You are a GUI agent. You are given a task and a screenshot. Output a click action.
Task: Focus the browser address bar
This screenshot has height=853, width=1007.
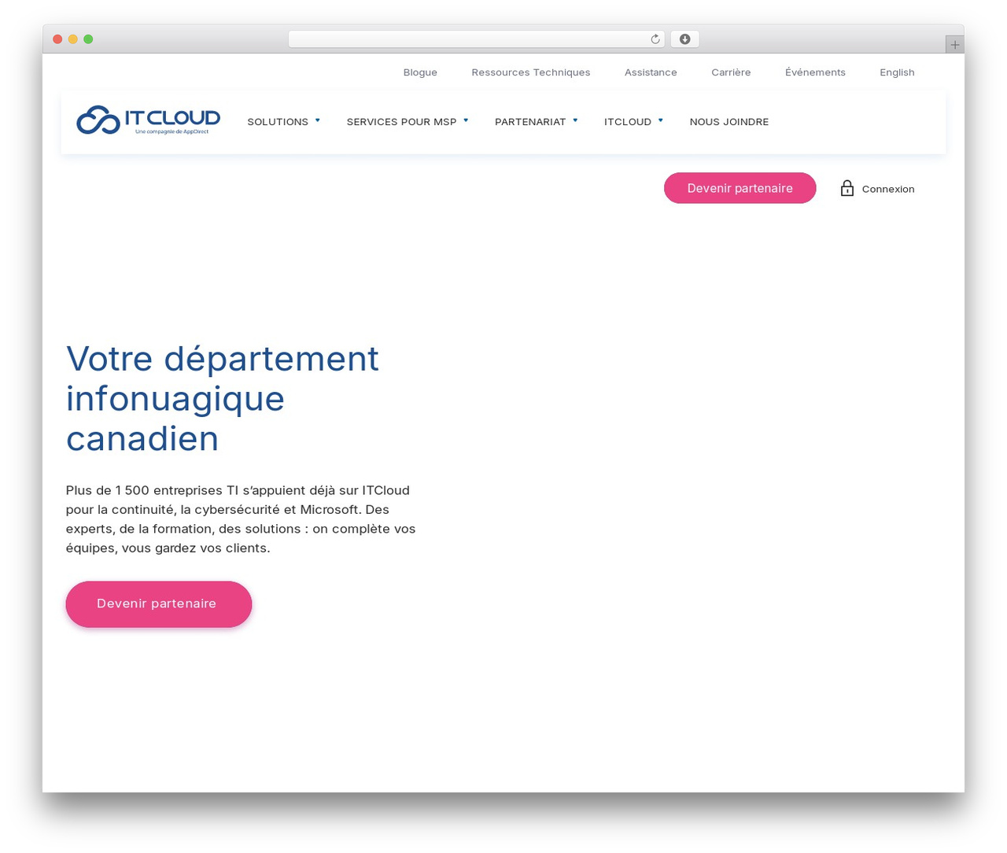pos(476,39)
